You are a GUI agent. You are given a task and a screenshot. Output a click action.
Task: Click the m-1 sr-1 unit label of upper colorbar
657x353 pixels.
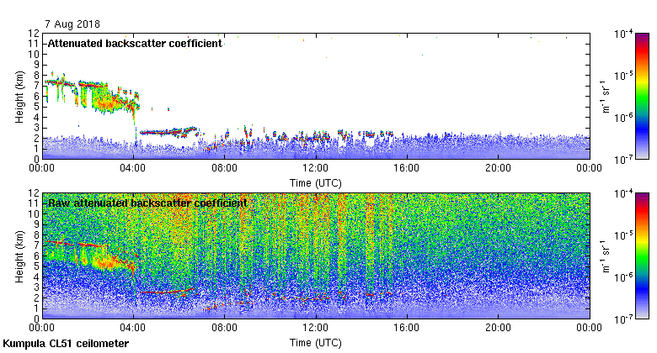pos(606,96)
